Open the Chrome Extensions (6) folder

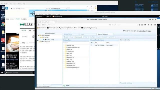pos(73,47)
